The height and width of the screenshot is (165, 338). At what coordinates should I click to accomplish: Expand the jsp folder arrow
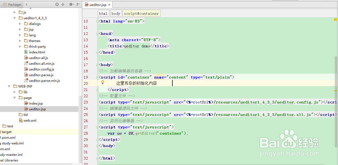coord(20,29)
